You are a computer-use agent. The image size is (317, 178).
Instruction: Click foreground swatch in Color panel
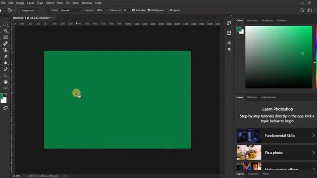[x=239, y=29]
